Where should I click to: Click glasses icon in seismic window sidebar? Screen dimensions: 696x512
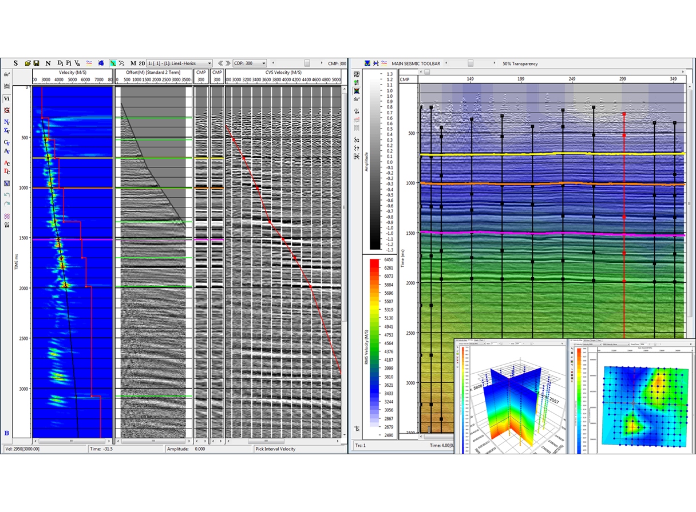pos(357,99)
